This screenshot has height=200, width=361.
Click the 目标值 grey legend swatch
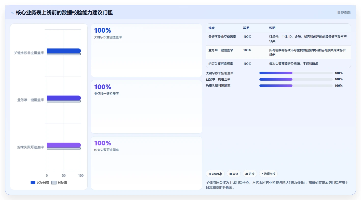coord(54,182)
